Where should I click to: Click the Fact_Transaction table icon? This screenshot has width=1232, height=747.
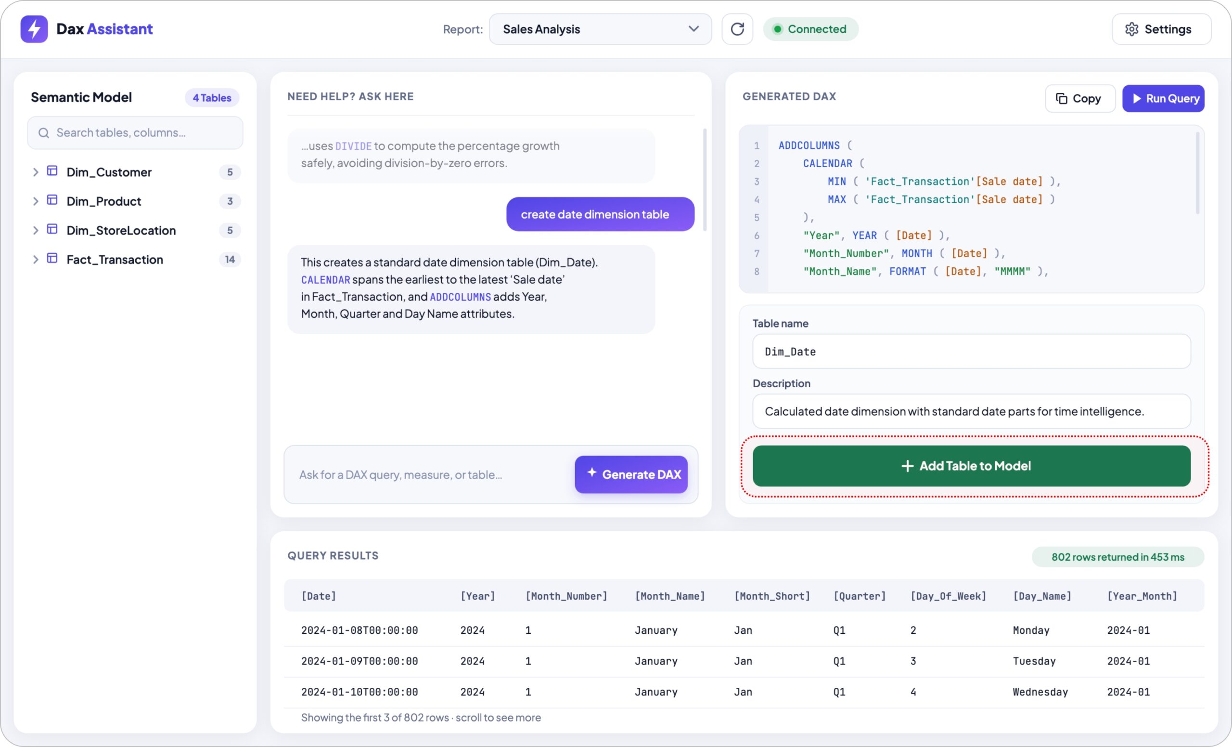52,258
